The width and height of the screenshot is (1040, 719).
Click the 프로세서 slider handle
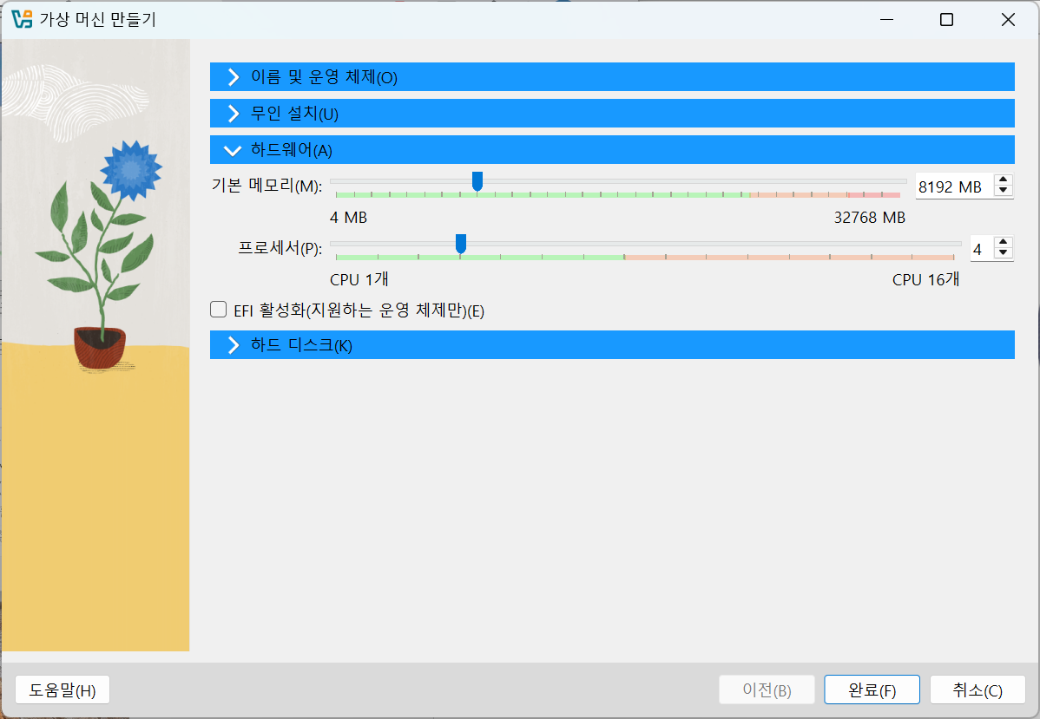[460, 243]
